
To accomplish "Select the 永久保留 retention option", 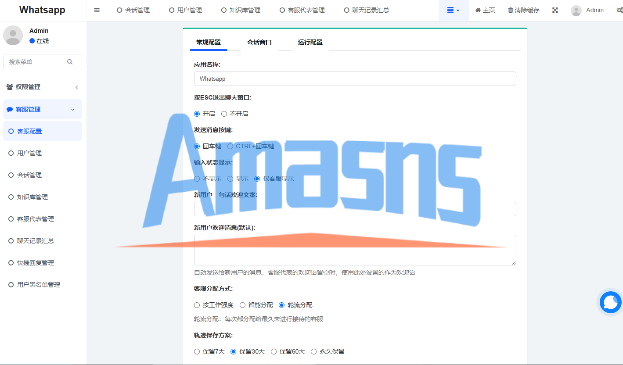I will click(313, 351).
